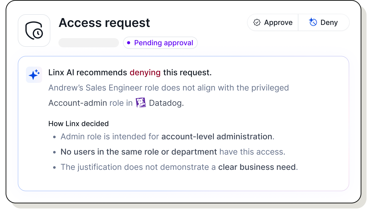
Task: Click the sparkle badge on the AI recommendation card
Action: tap(34, 74)
